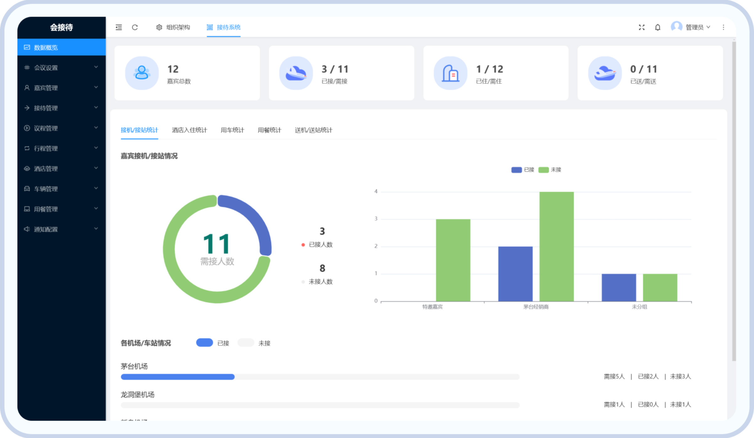Switch to 送机/送站统计 tab
Screen dimensions: 754x438
click(x=313, y=130)
